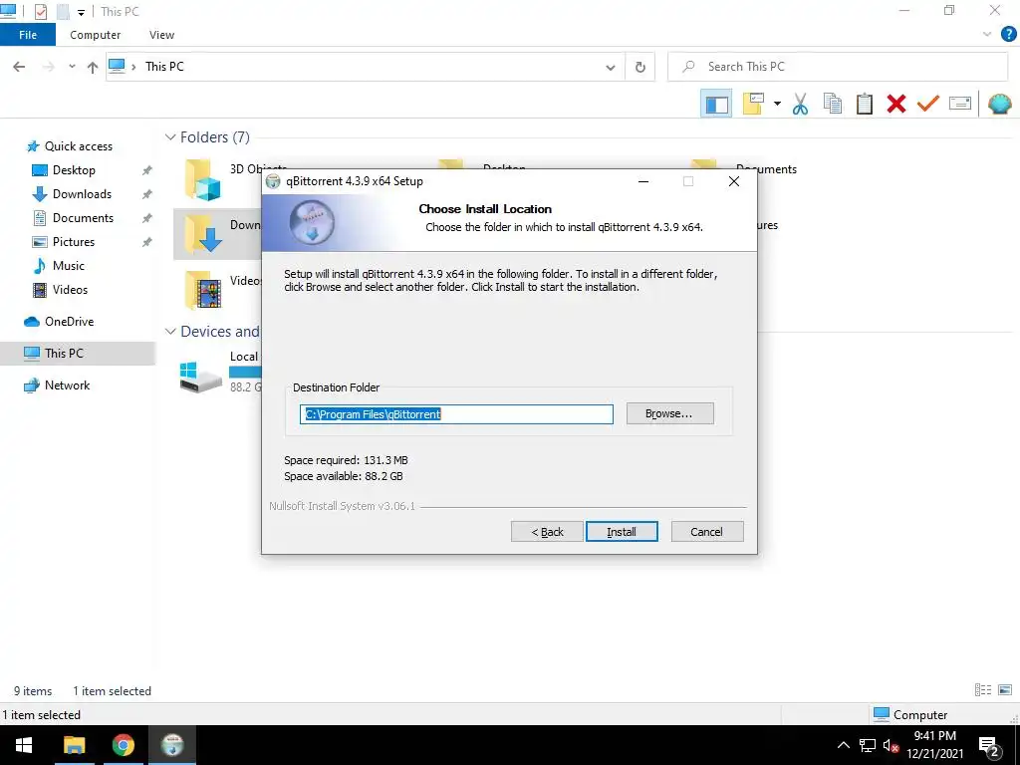Collapse the Devices and drives group

[x=170, y=332]
